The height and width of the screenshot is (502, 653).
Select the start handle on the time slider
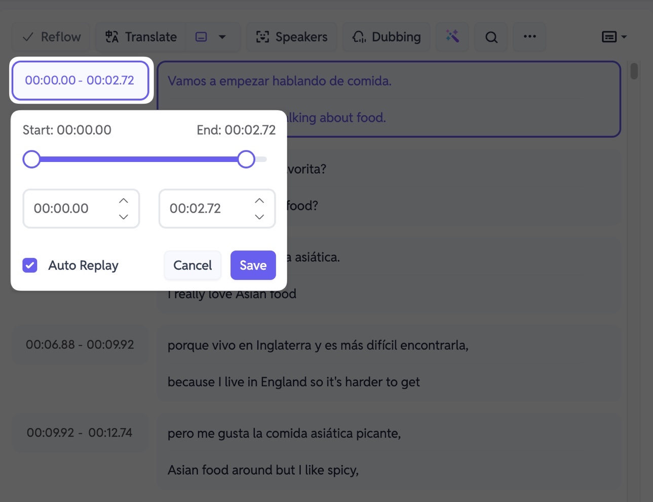coord(31,159)
